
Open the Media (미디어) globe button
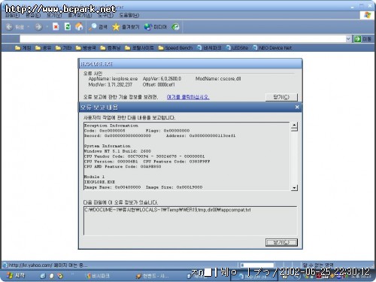click(156, 27)
